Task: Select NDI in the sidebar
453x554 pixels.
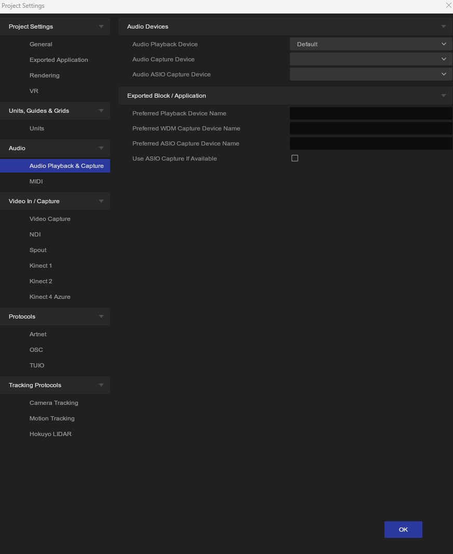Action: click(35, 234)
